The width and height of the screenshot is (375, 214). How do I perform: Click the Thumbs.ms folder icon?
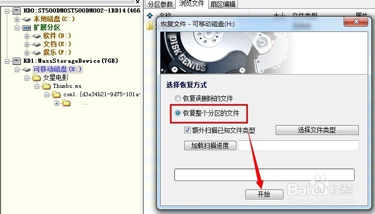[47, 86]
